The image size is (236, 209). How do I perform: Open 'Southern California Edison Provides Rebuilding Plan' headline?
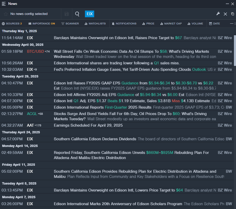135,174
